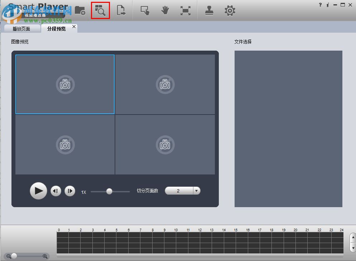Open the 切分页面数 dropdown arrow

pos(197,191)
